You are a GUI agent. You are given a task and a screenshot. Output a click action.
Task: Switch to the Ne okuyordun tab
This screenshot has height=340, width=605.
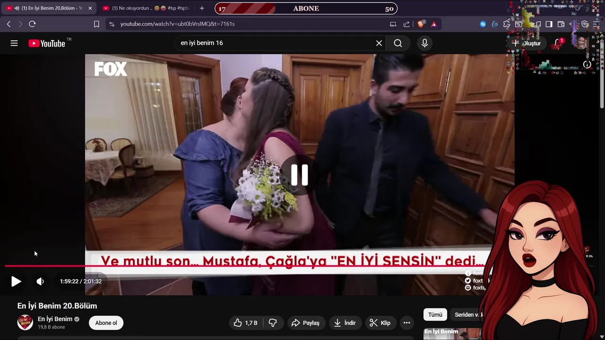pos(146,8)
